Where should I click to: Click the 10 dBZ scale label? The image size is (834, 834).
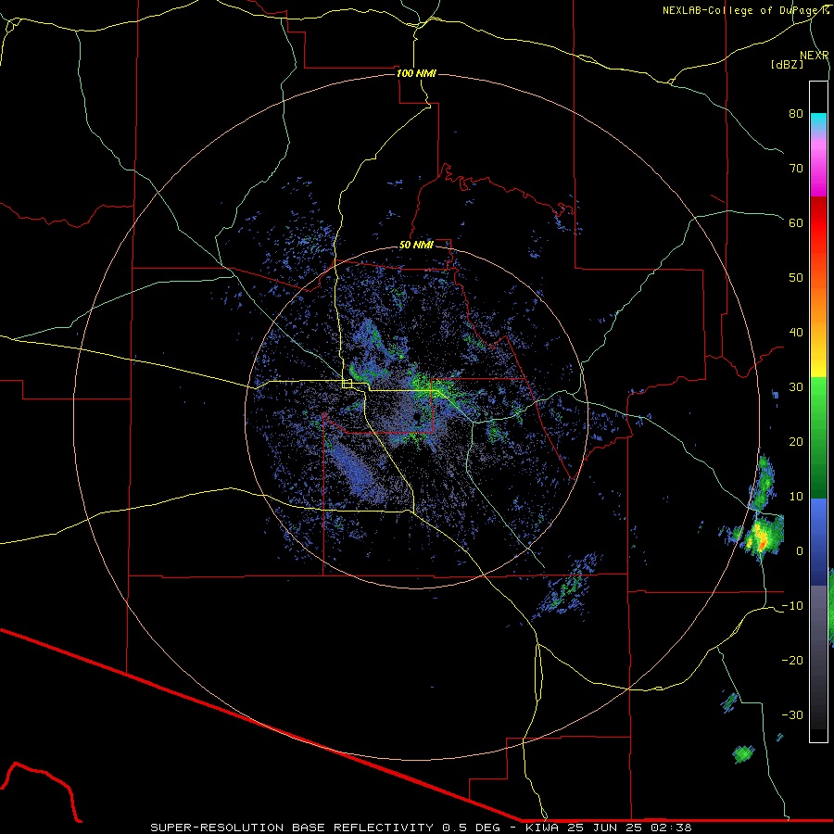pyautogui.click(x=796, y=497)
